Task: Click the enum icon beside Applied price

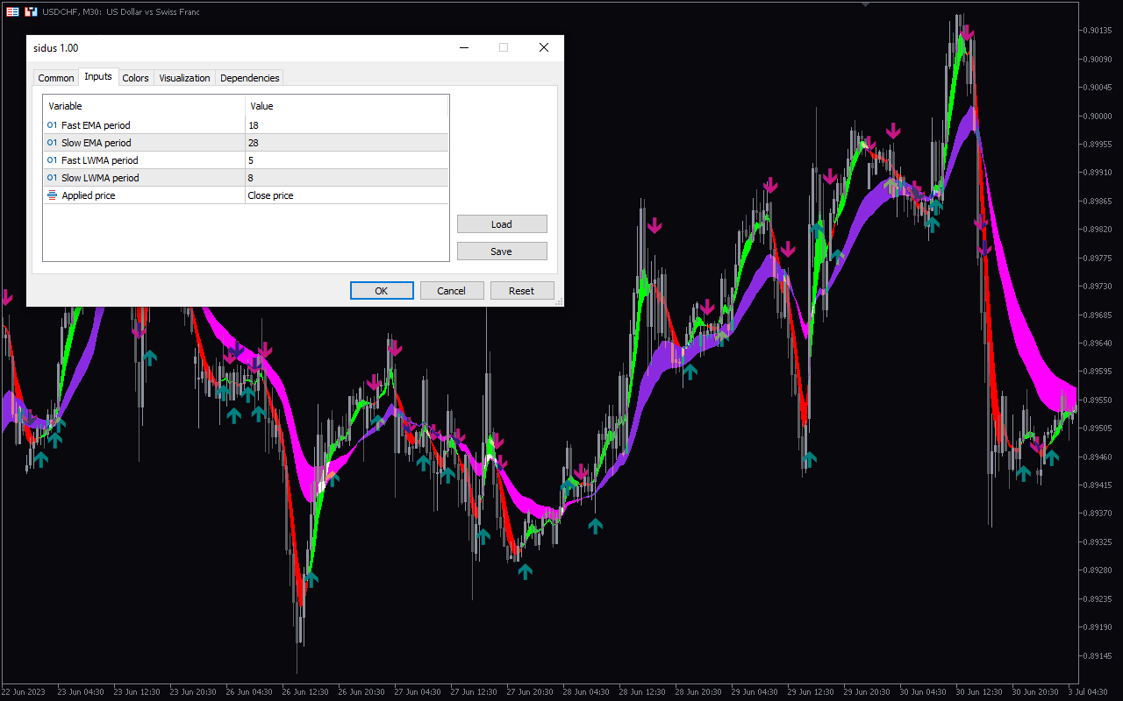Action: (x=52, y=195)
